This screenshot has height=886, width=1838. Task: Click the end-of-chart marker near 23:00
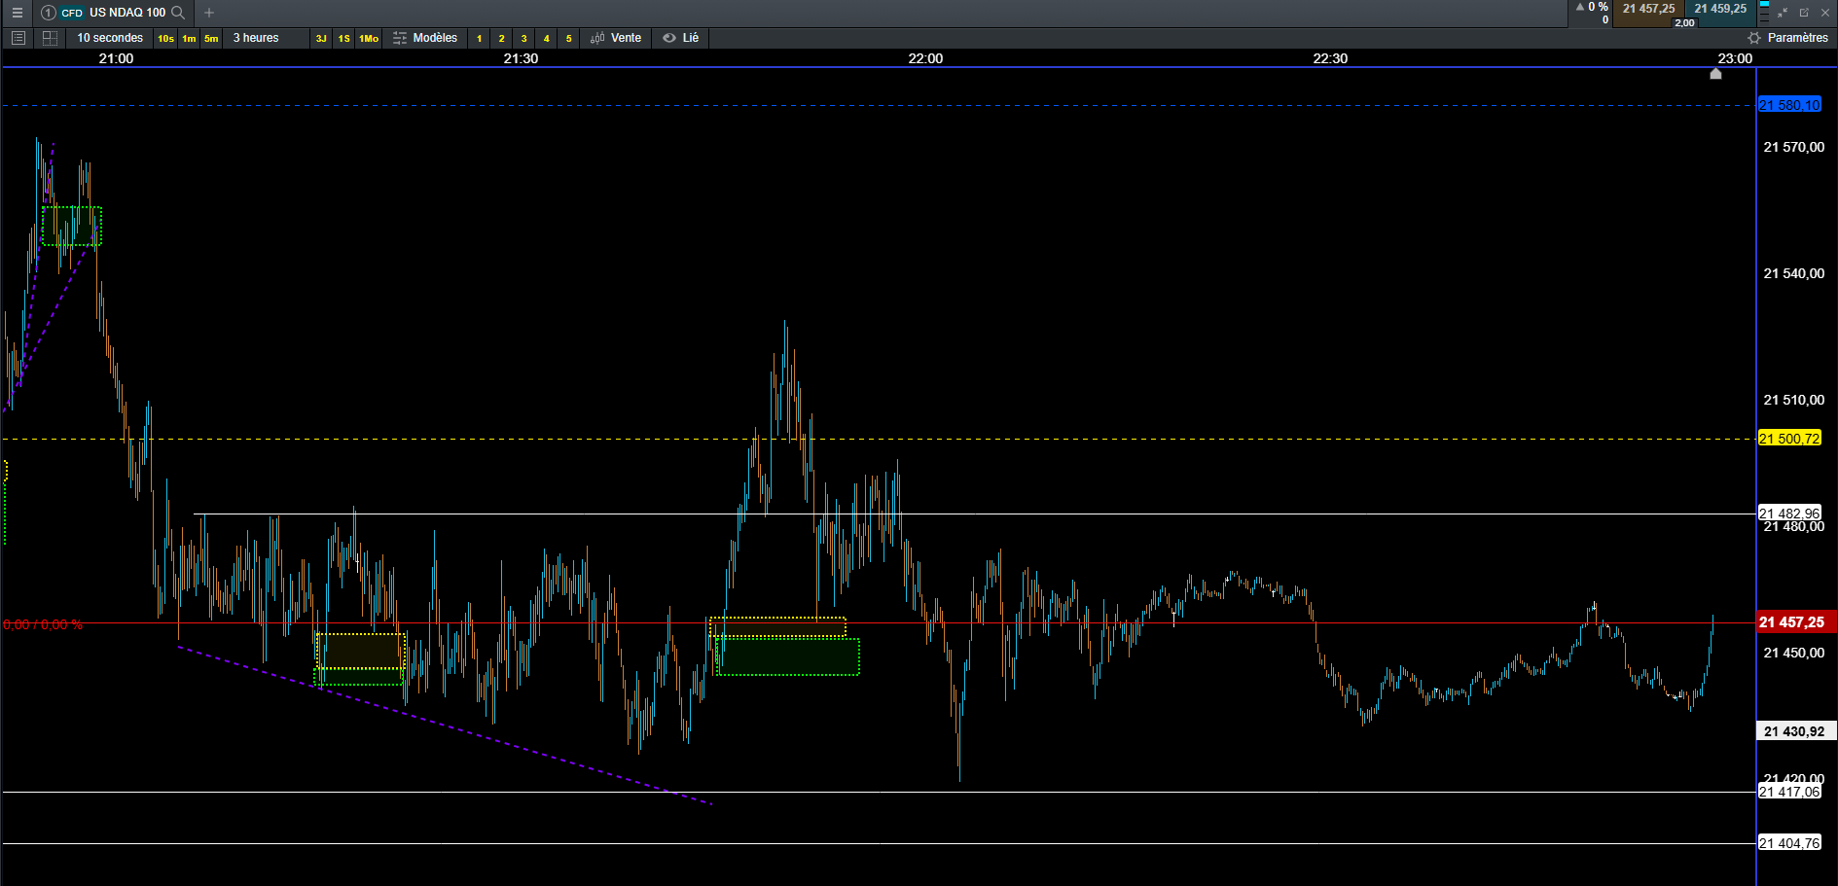click(x=1715, y=74)
